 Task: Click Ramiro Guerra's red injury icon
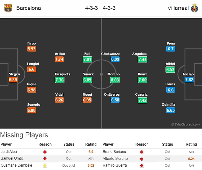point(142,166)
